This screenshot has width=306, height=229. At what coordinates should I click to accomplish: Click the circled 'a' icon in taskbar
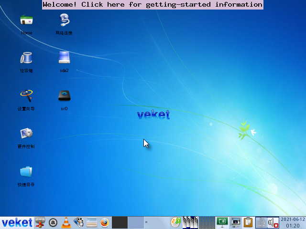pyautogui.click(x=53, y=223)
